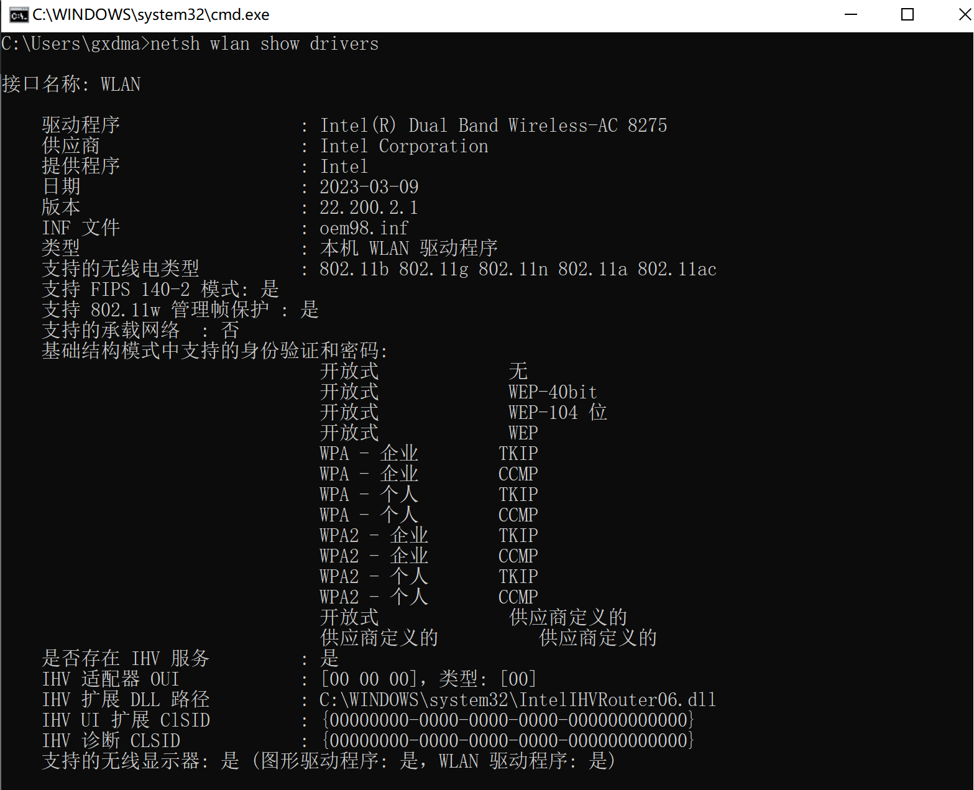Click 'WPA2 - 个人' row with CCMP
This screenshot has height=790, width=974.
coord(429,597)
